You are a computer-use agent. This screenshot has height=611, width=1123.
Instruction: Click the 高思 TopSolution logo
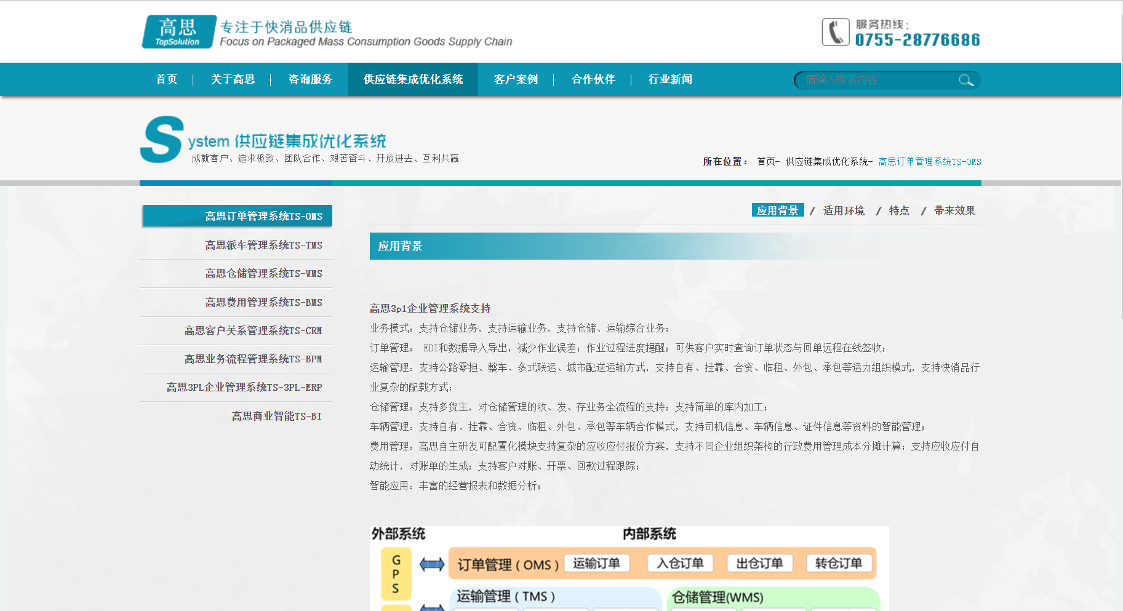(x=179, y=32)
